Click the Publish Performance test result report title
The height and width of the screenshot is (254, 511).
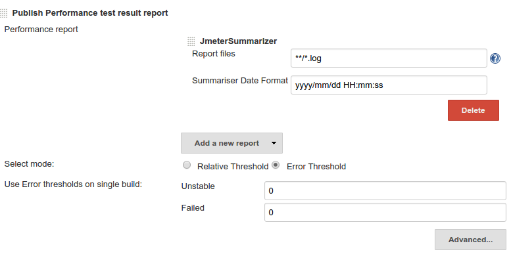[90, 13]
